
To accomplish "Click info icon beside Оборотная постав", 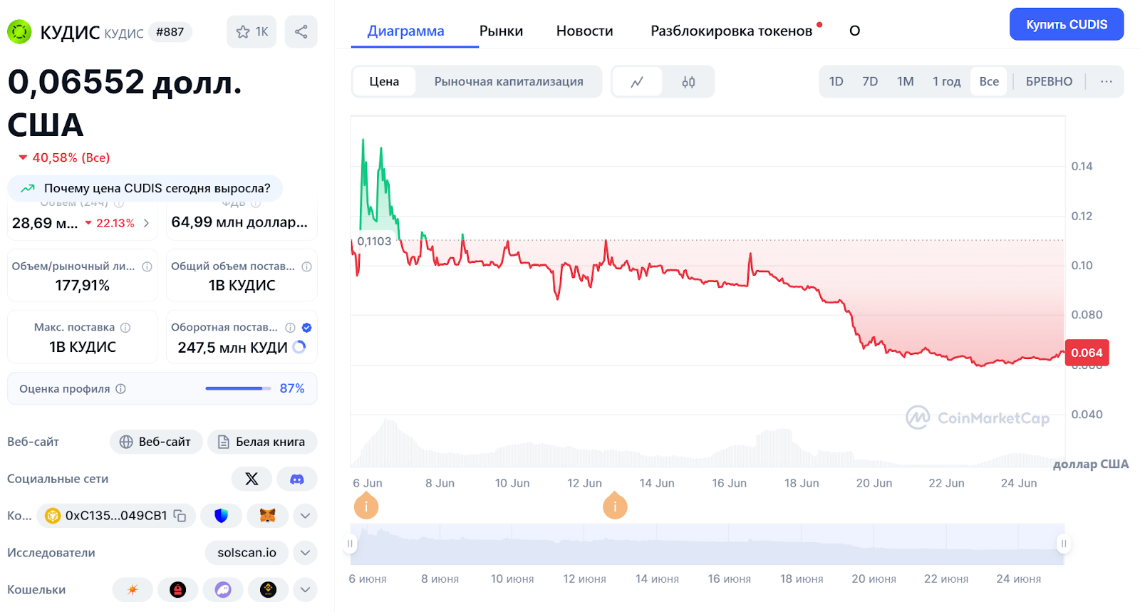I will 290,328.
